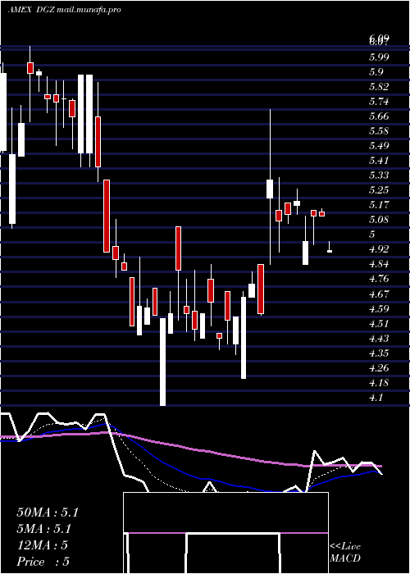Click the 5.17 price axis label
Image resolution: width=410 pixels, height=574 pixels.
click(379, 205)
